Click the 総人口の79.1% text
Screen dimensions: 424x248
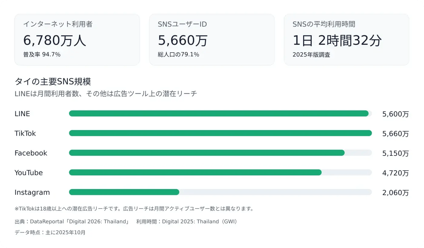[178, 55]
